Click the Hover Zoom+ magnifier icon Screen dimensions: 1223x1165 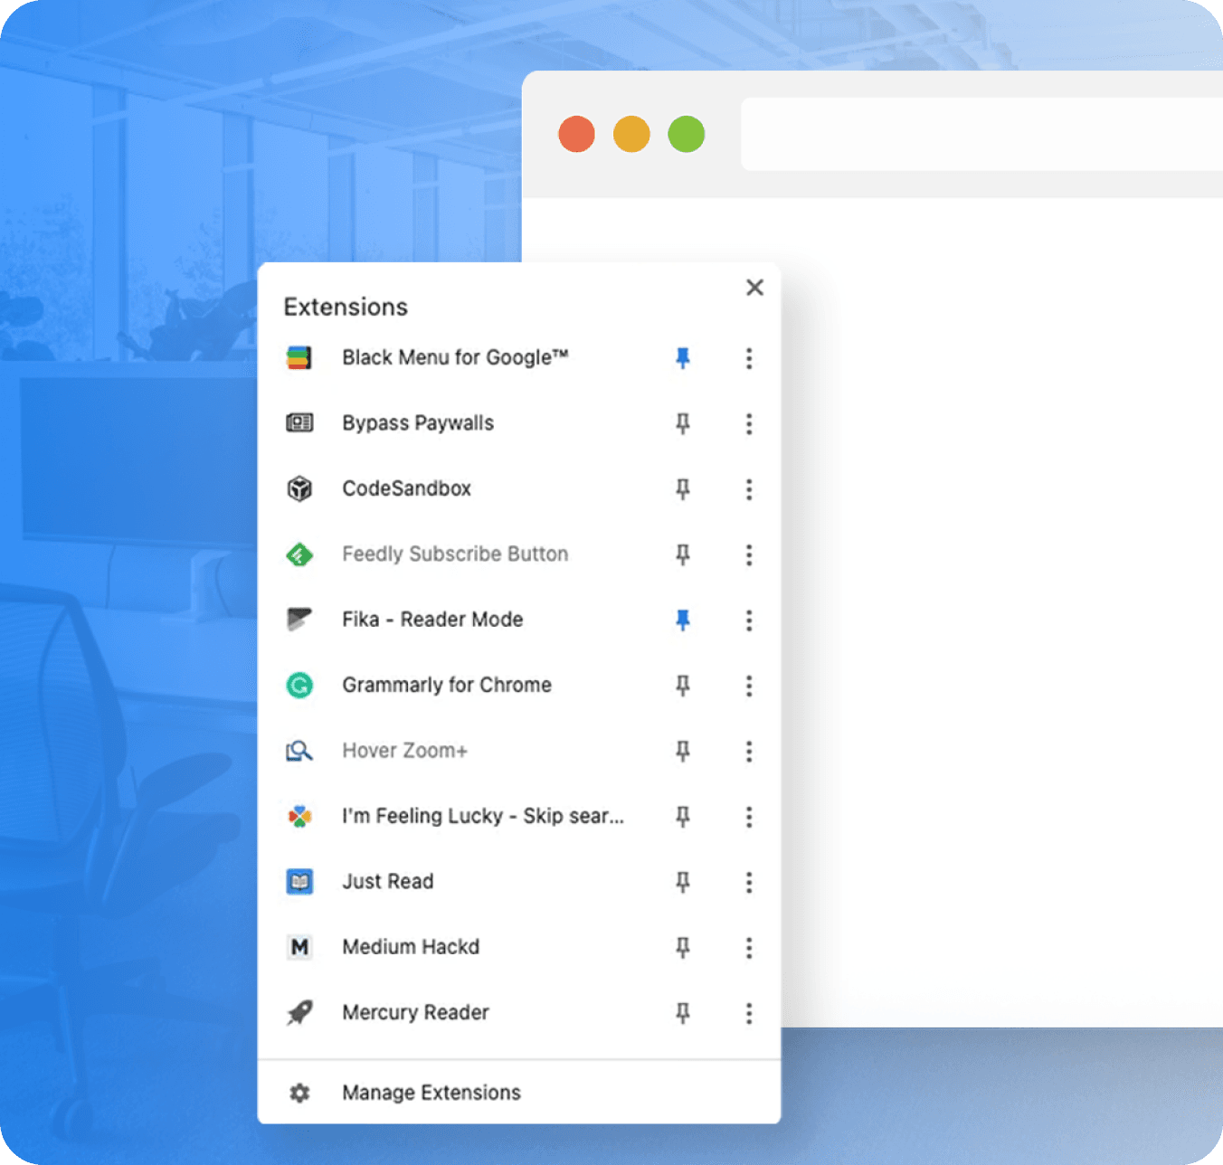[299, 751]
